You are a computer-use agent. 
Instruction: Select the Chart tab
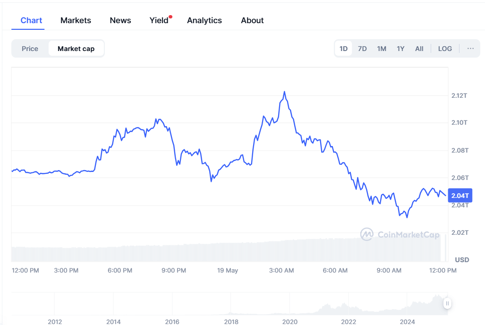[31, 20]
